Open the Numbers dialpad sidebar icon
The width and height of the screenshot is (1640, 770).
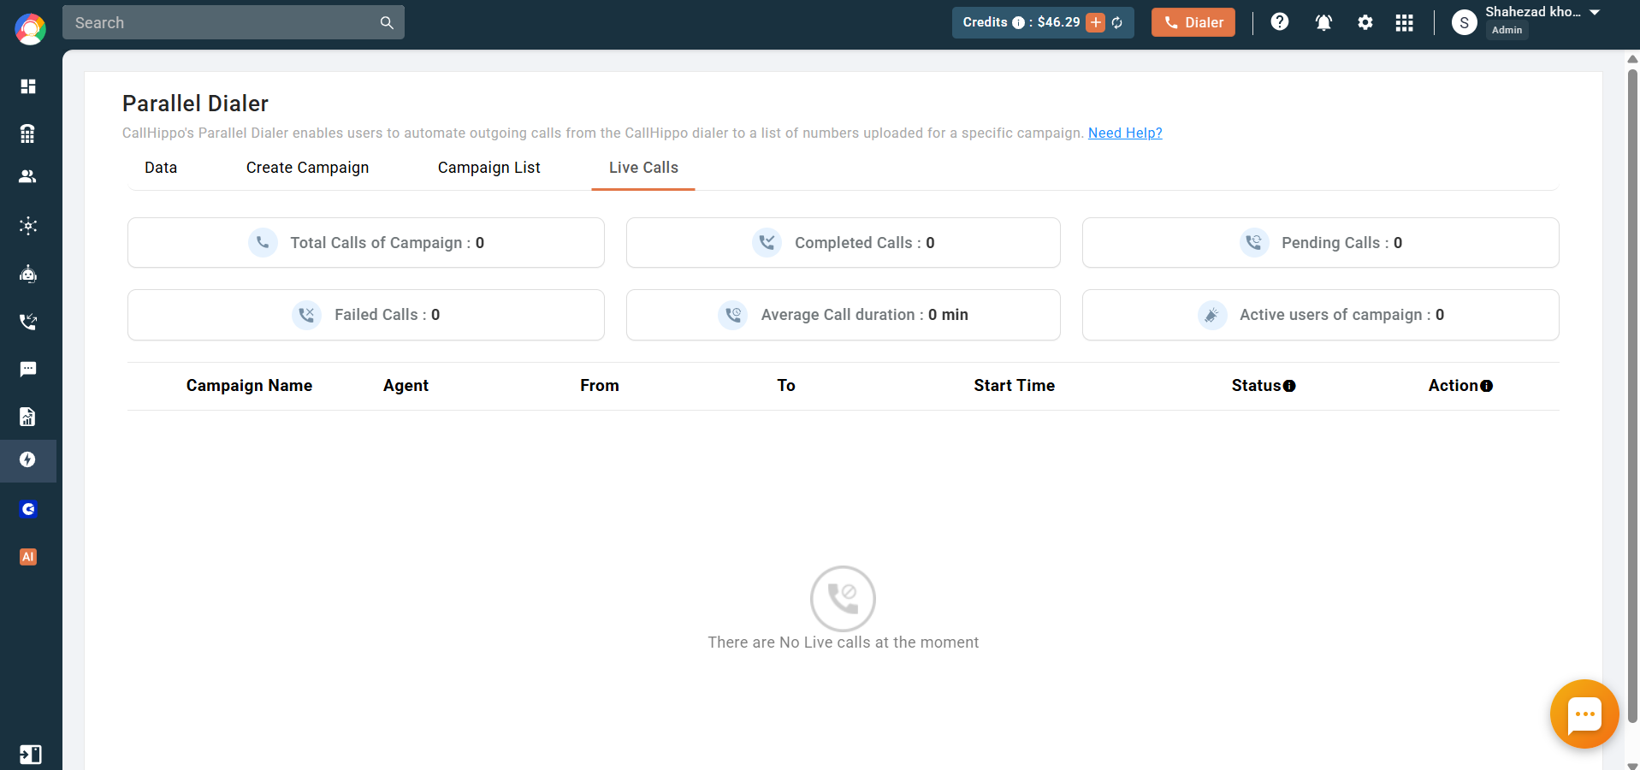(28, 133)
